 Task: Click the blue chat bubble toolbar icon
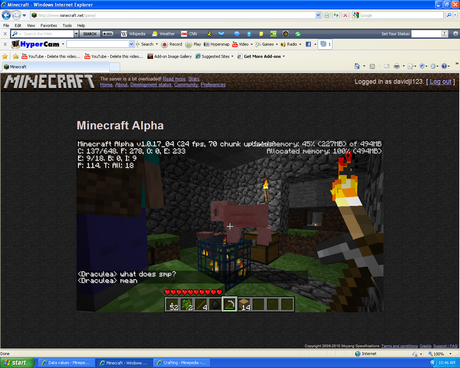(x=237, y=34)
